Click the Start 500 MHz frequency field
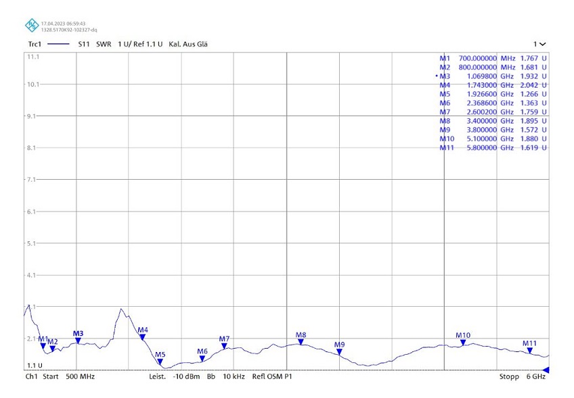Screen dimensions: 574x398 (69, 376)
